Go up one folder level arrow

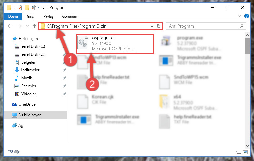tap(34, 26)
